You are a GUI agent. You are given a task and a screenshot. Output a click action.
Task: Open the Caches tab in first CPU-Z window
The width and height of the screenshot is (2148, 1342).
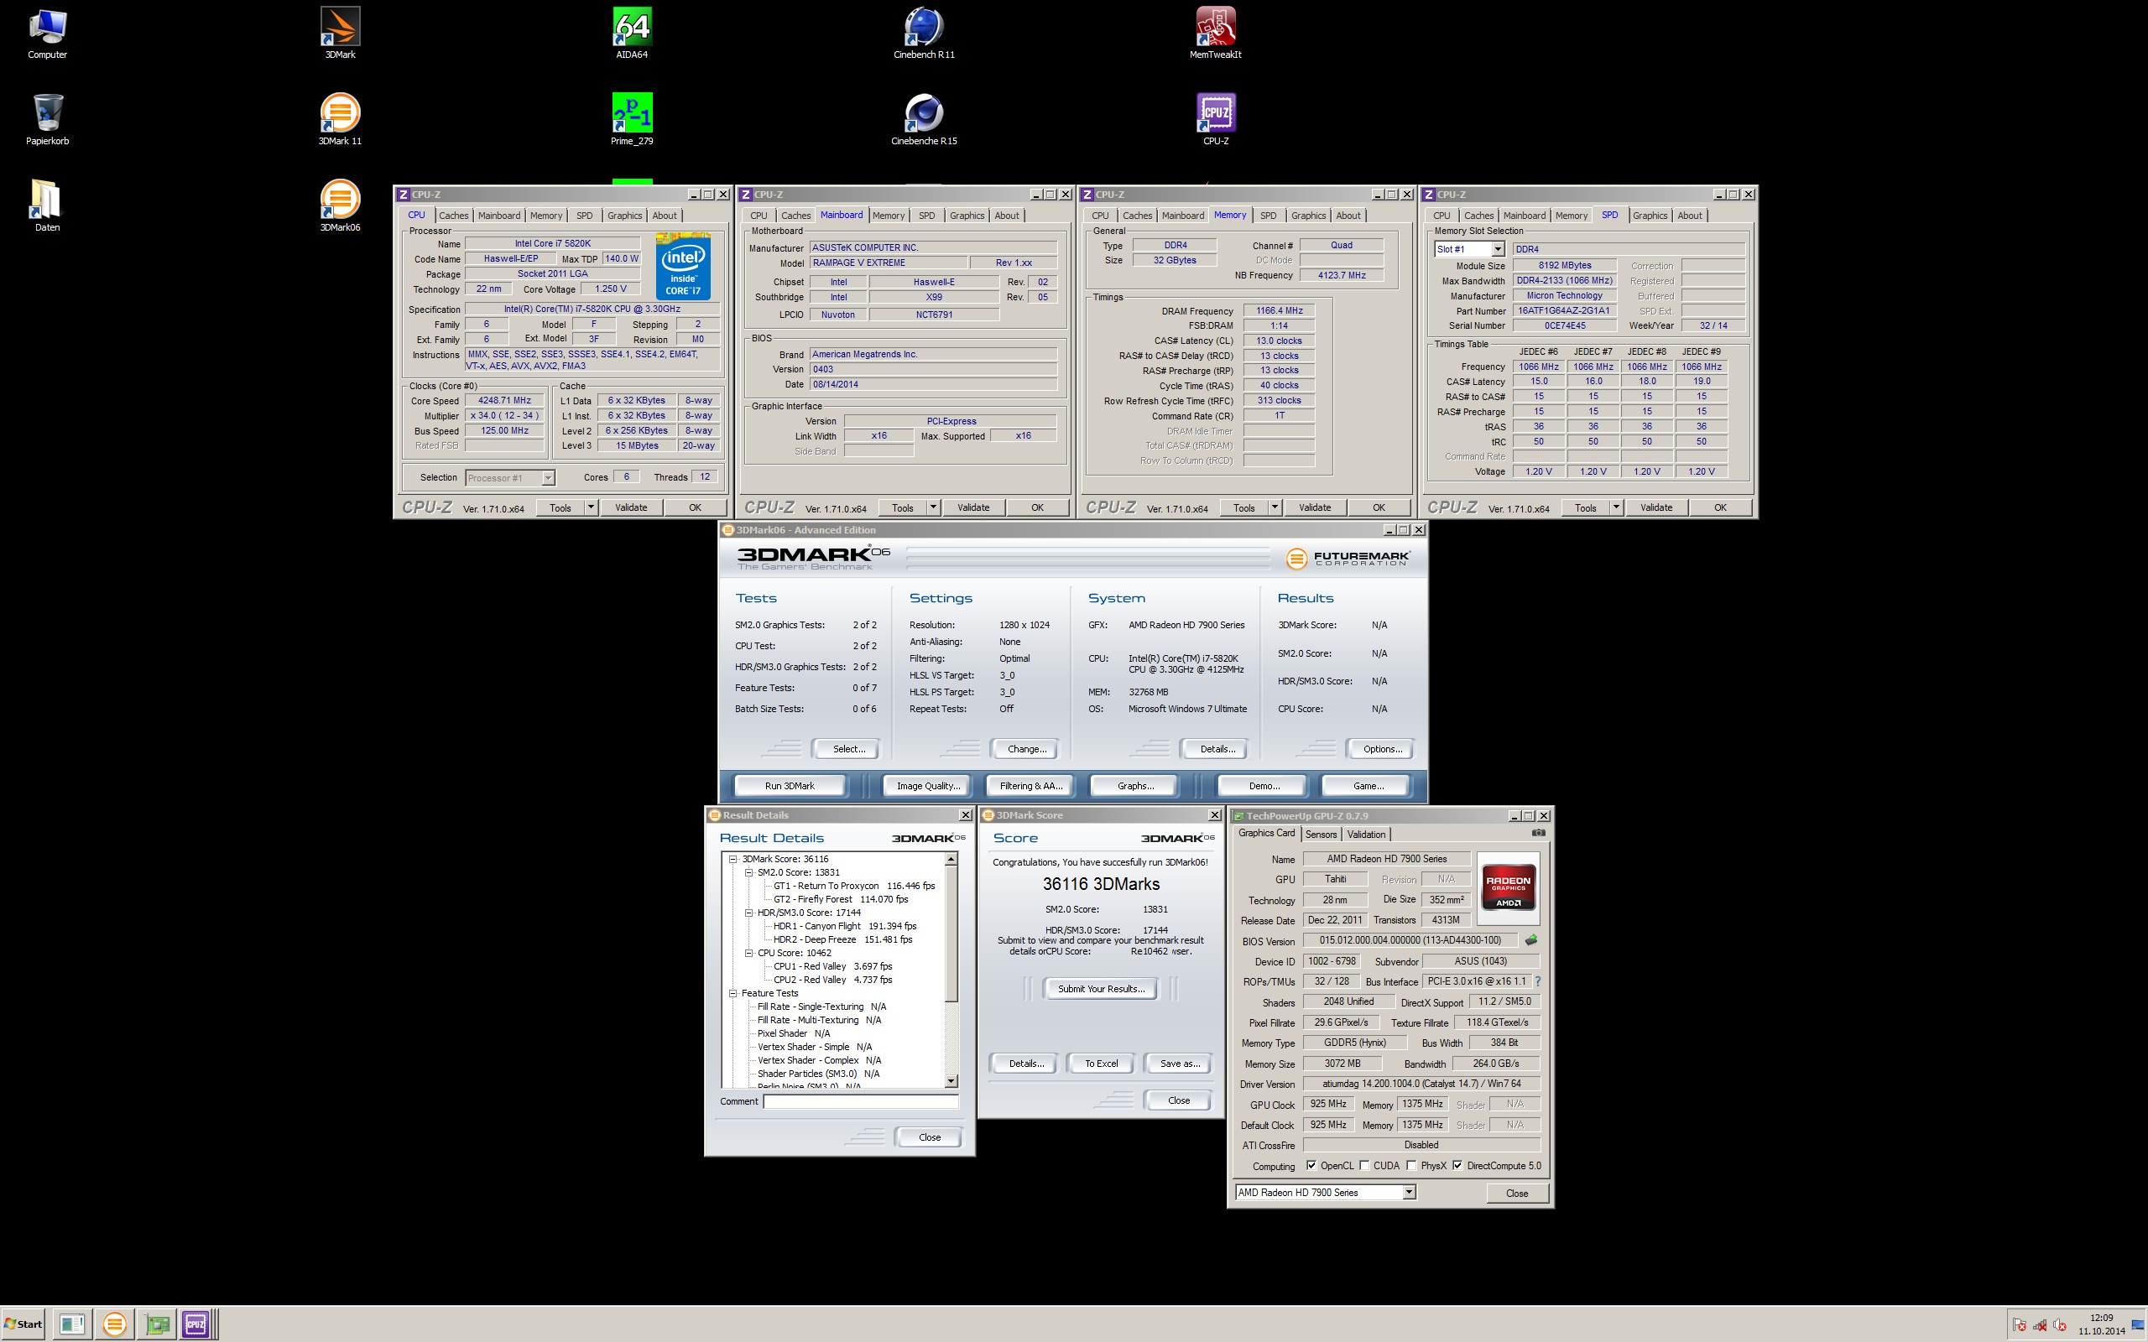pos(453,216)
